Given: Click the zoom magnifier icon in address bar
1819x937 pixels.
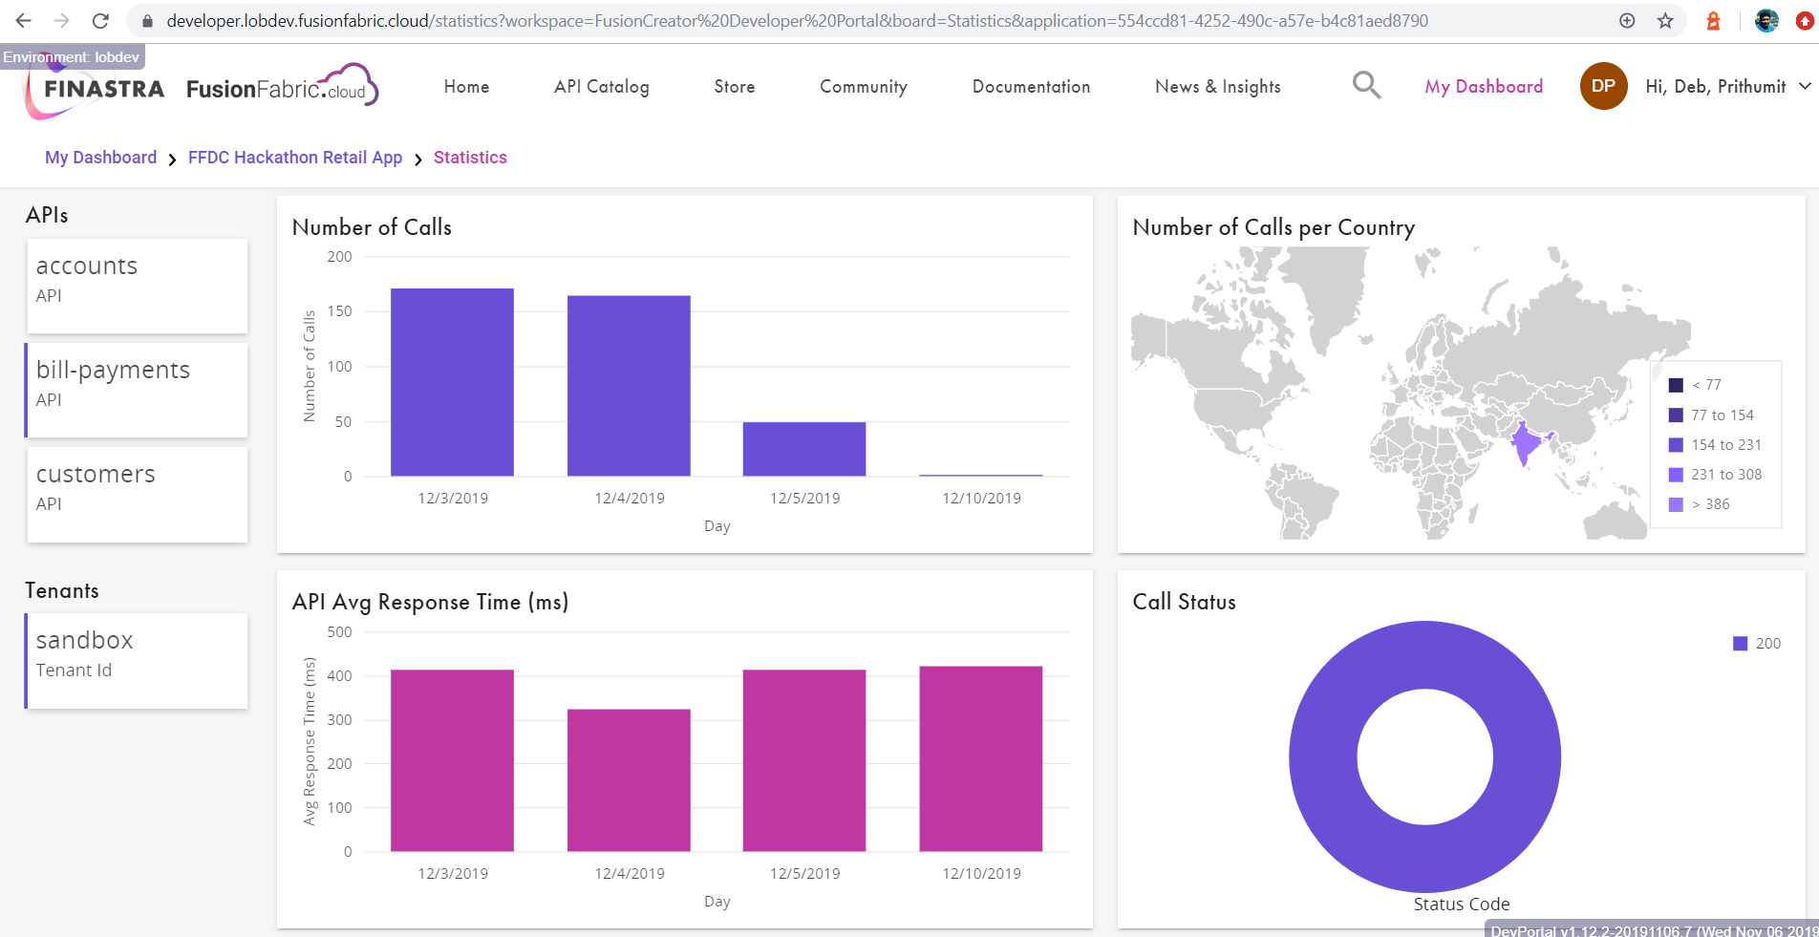Looking at the screenshot, I should pos(1627,21).
